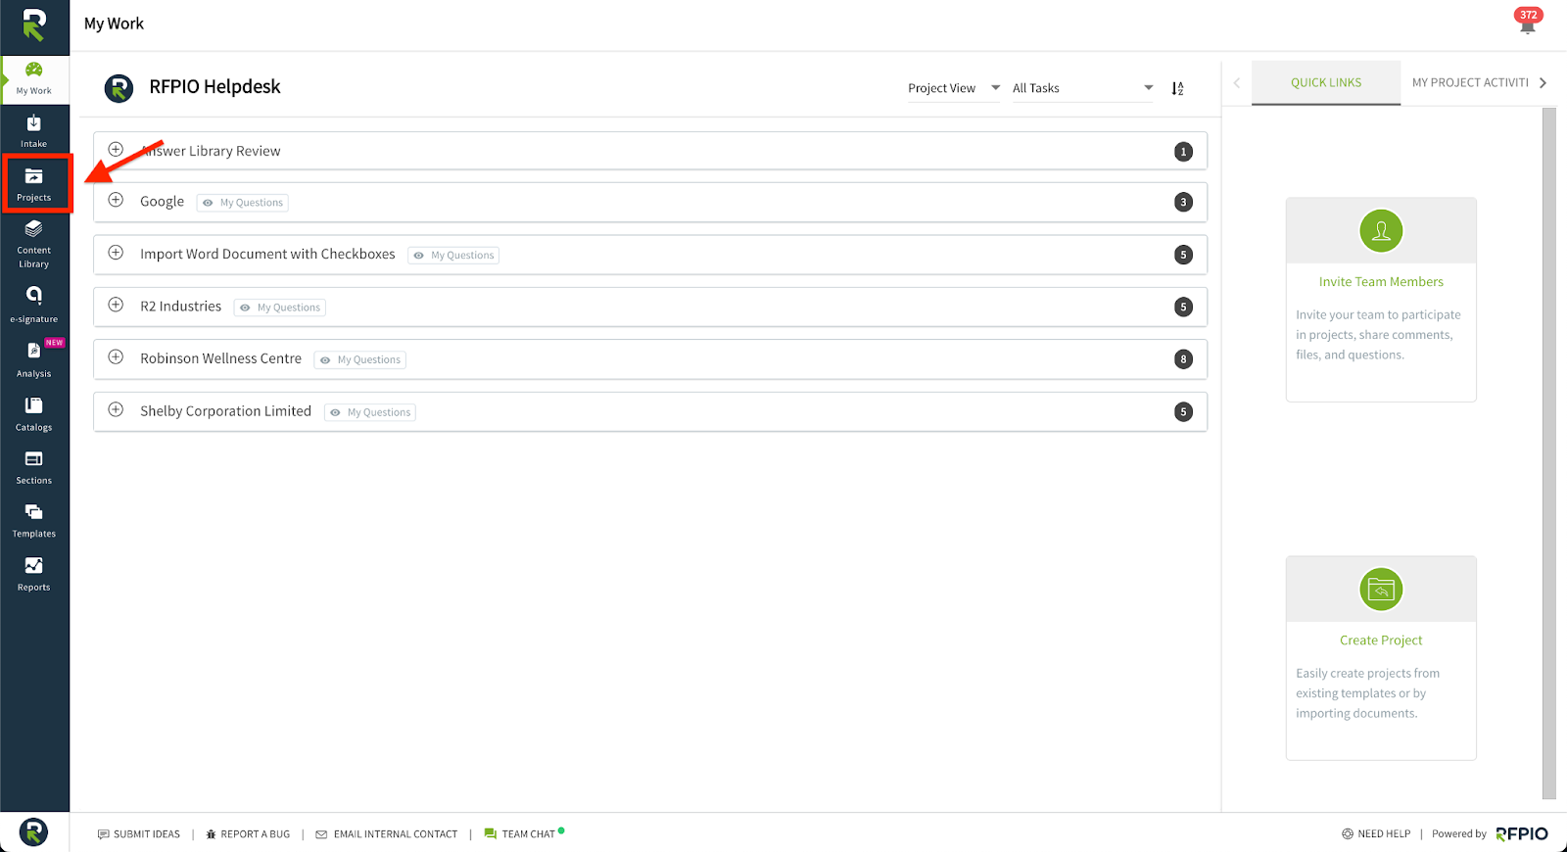
Task: Switch to My Project Activities tab
Action: pyautogui.click(x=1470, y=82)
